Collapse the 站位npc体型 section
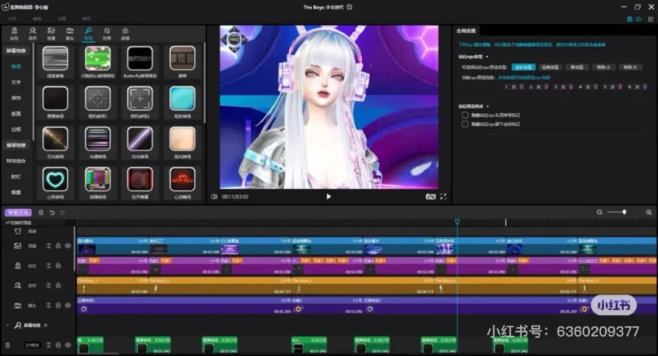The image size is (658, 356). [x=487, y=57]
